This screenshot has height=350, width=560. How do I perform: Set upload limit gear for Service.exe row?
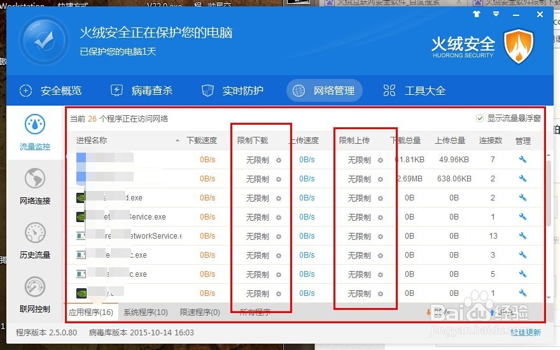pos(381,218)
